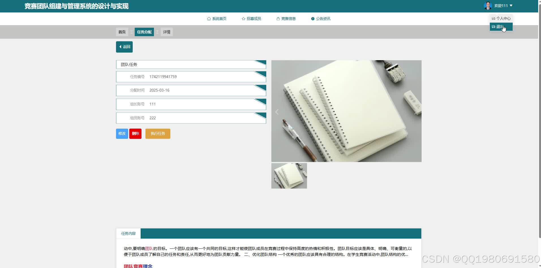Screen dimensions: 541x268
Task: Click the 删除 button
Action: (x=135, y=133)
